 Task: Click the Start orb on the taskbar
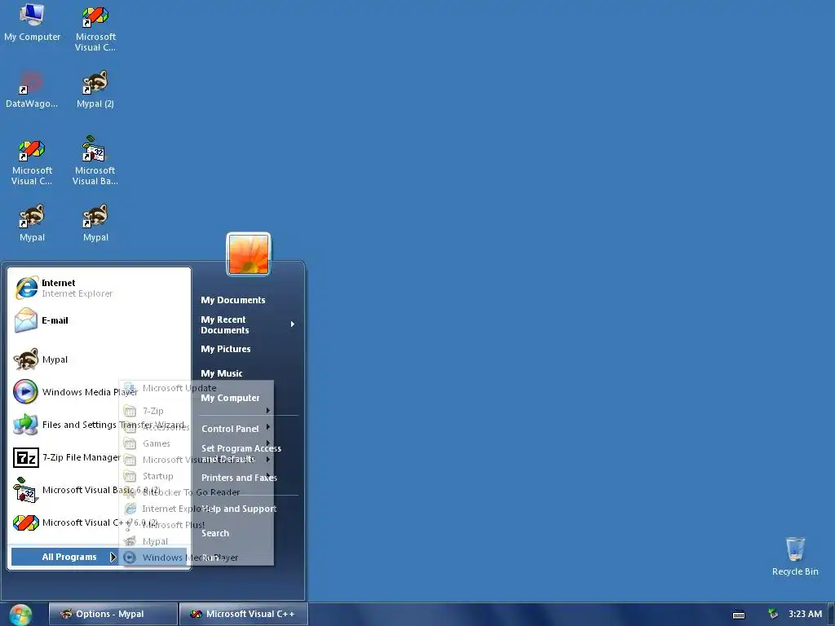(x=20, y=615)
